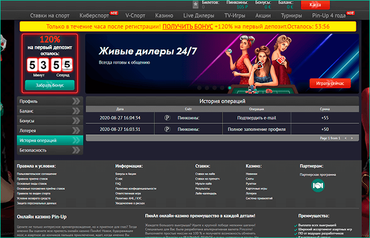The width and height of the screenshot is (370, 238).
Task: Open Рулетки casino link
Action: coord(251,184)
